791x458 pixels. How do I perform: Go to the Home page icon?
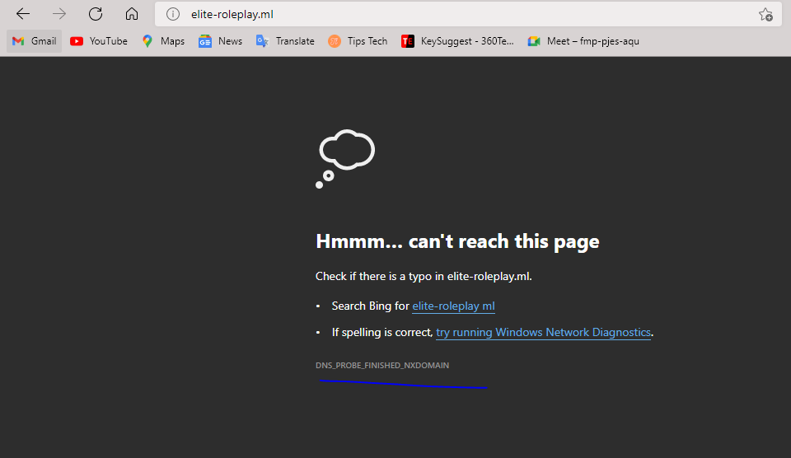[132, 14]
